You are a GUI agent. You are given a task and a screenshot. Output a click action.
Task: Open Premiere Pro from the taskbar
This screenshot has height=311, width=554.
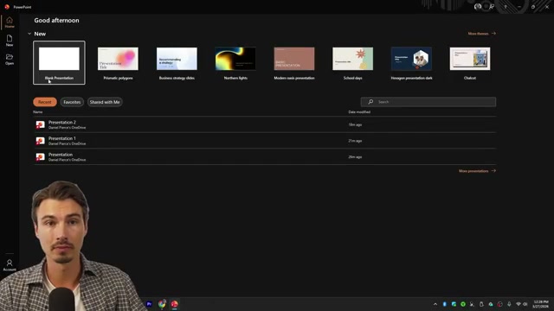pos(149,304)
